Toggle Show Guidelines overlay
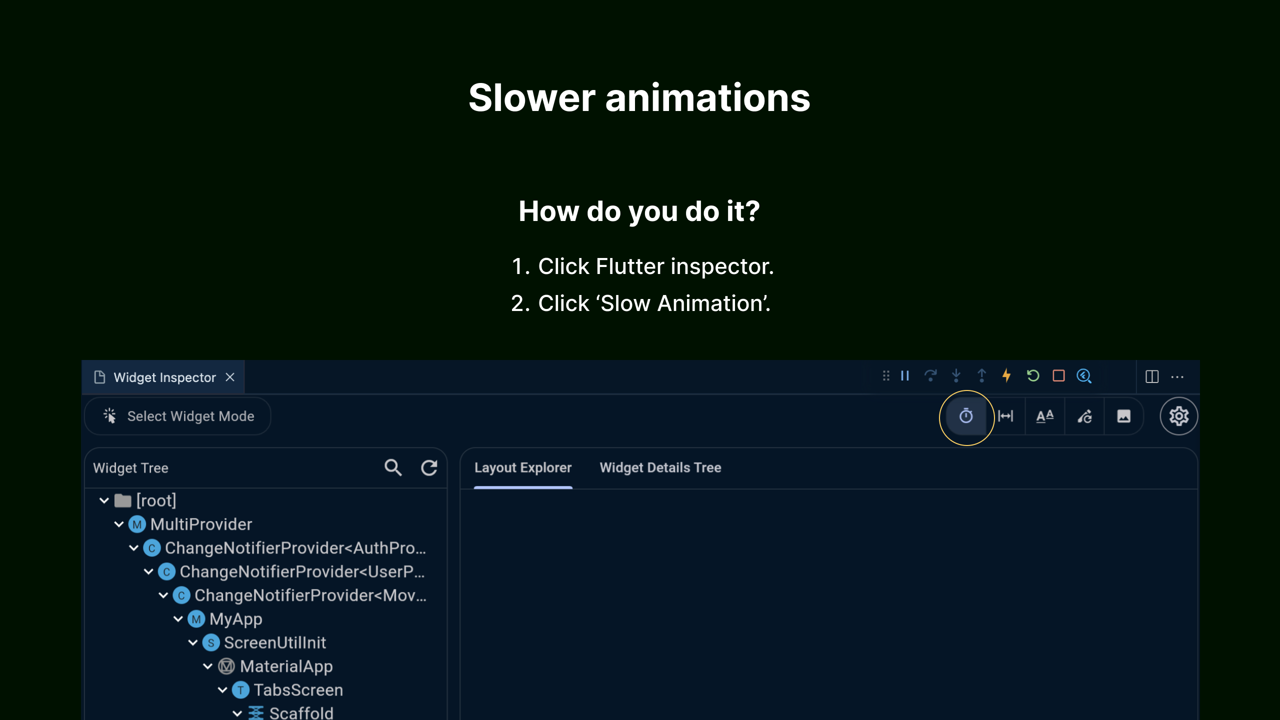This screenshot has width=1280, height=720. pyautogui.click(x=1006, y=416)
